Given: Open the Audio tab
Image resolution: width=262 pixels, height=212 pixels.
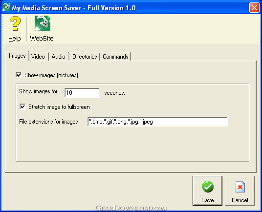Looking at the screenshot, I should pos(59,57).
